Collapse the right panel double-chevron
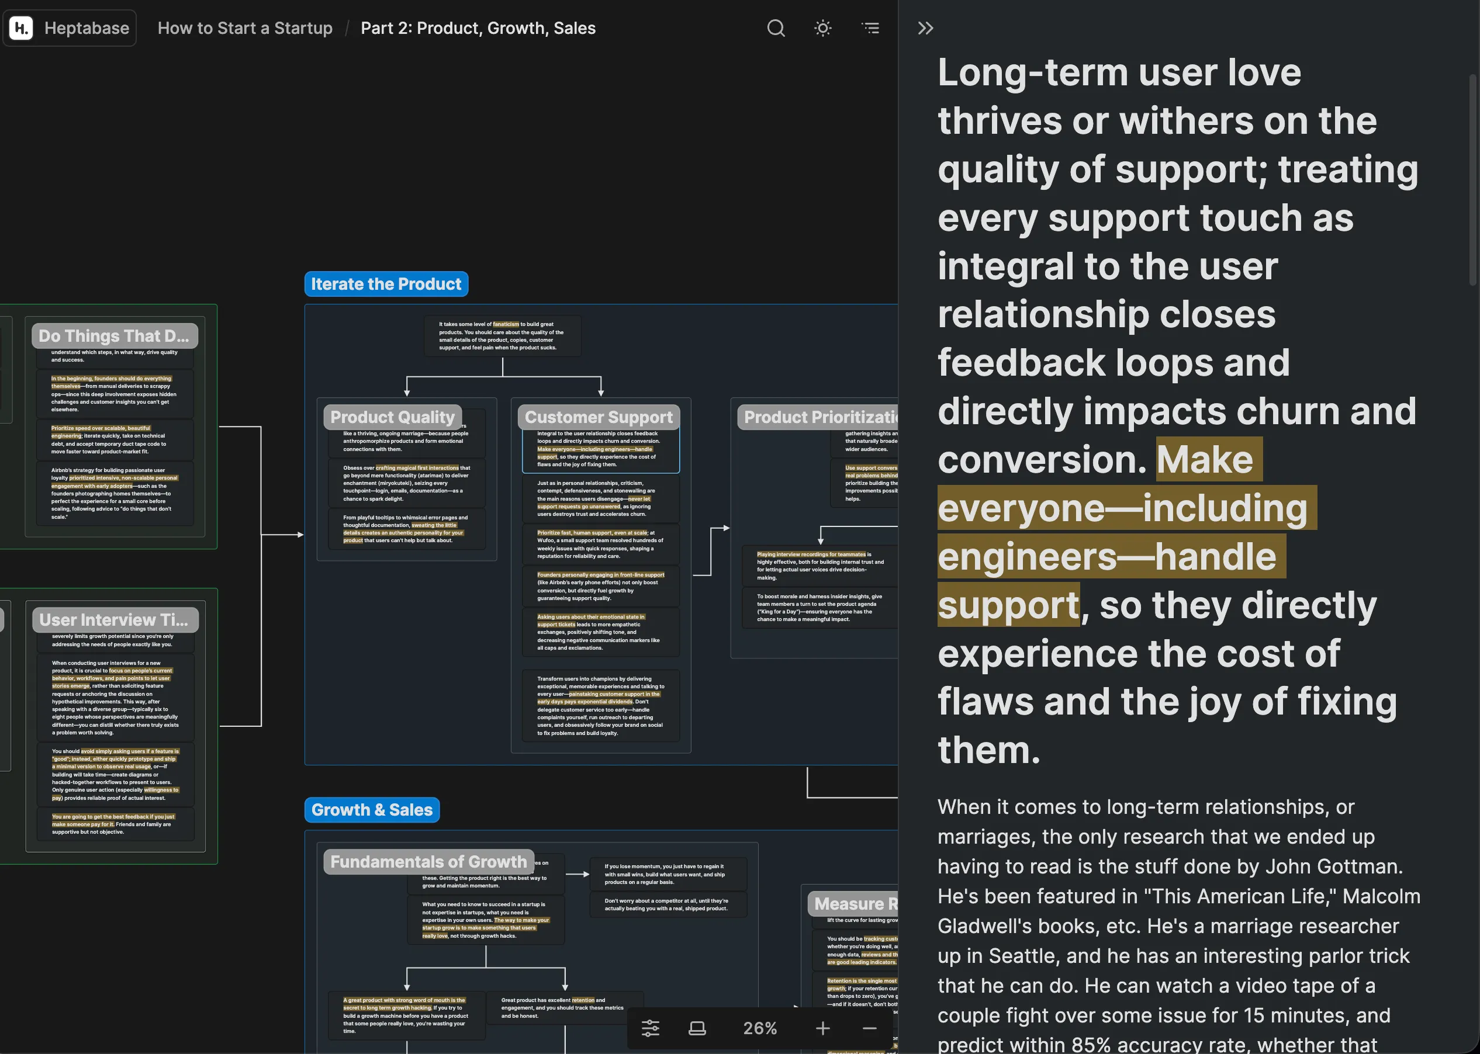The height and width of the screenshot is (1054, 1480). pos(926,28)
